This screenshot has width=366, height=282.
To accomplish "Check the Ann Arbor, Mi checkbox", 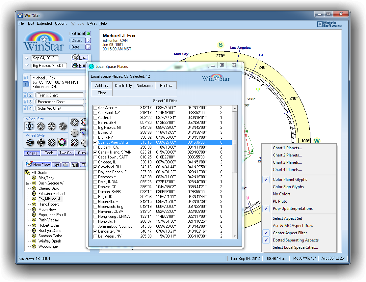I will point(95,108).
